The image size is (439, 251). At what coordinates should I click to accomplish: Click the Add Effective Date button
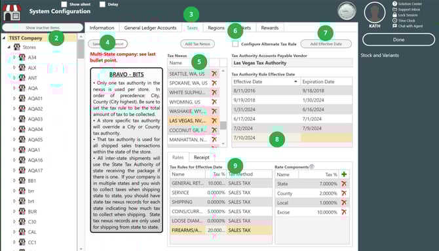pos(326,44)
